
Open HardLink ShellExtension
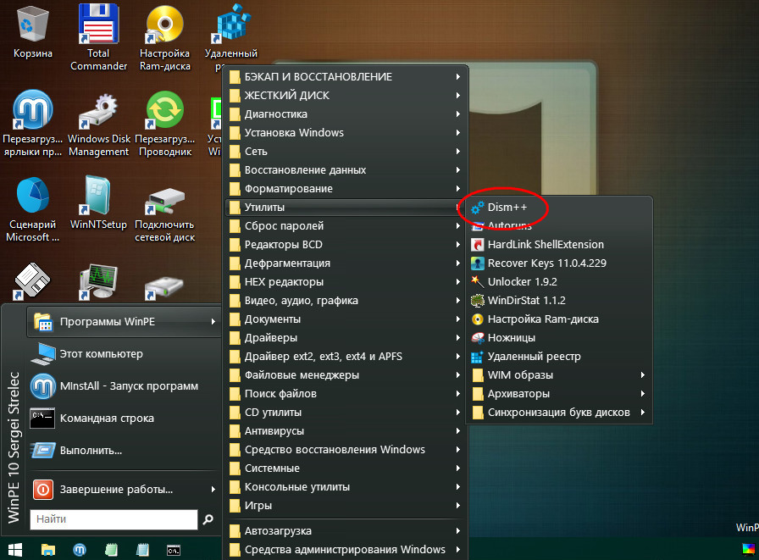point(546,244)
